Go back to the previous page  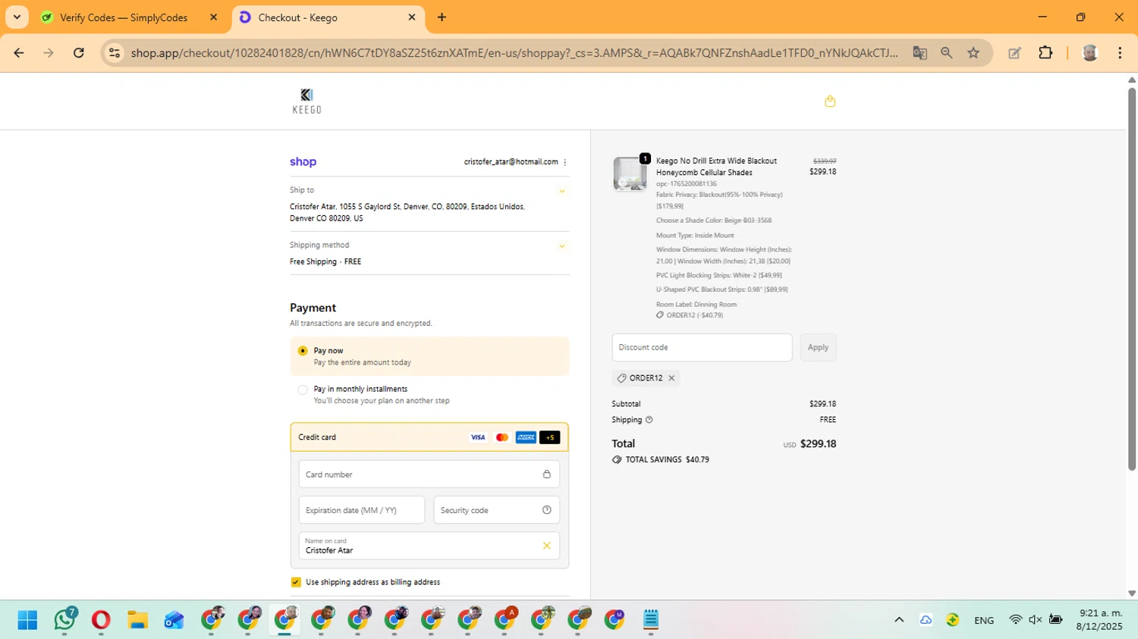point(19,53)
